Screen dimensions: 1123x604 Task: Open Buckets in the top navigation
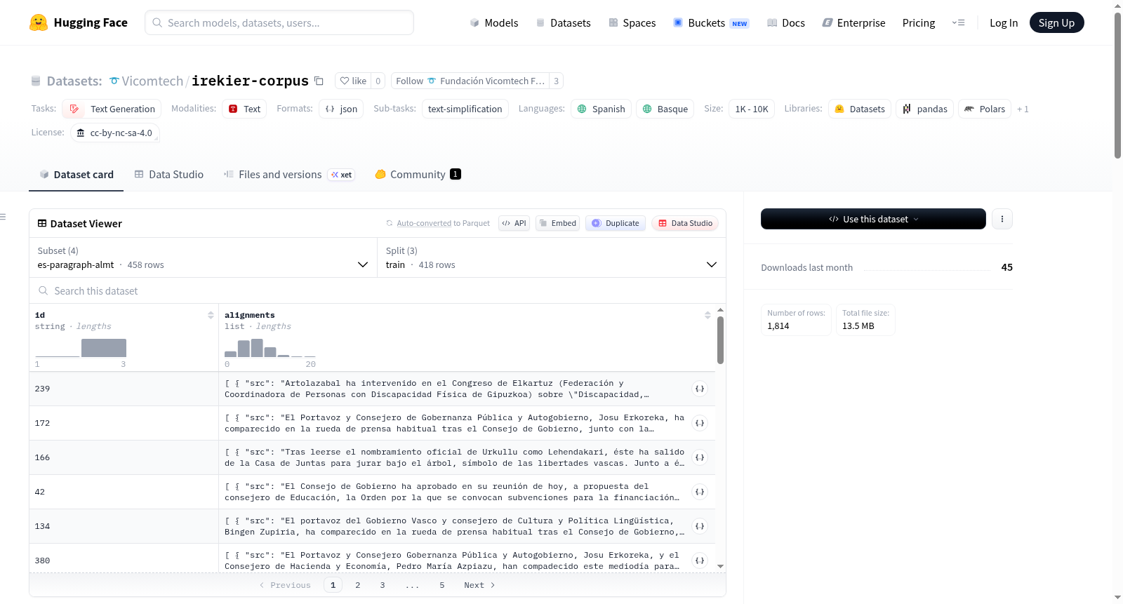[x=711, y=22]
